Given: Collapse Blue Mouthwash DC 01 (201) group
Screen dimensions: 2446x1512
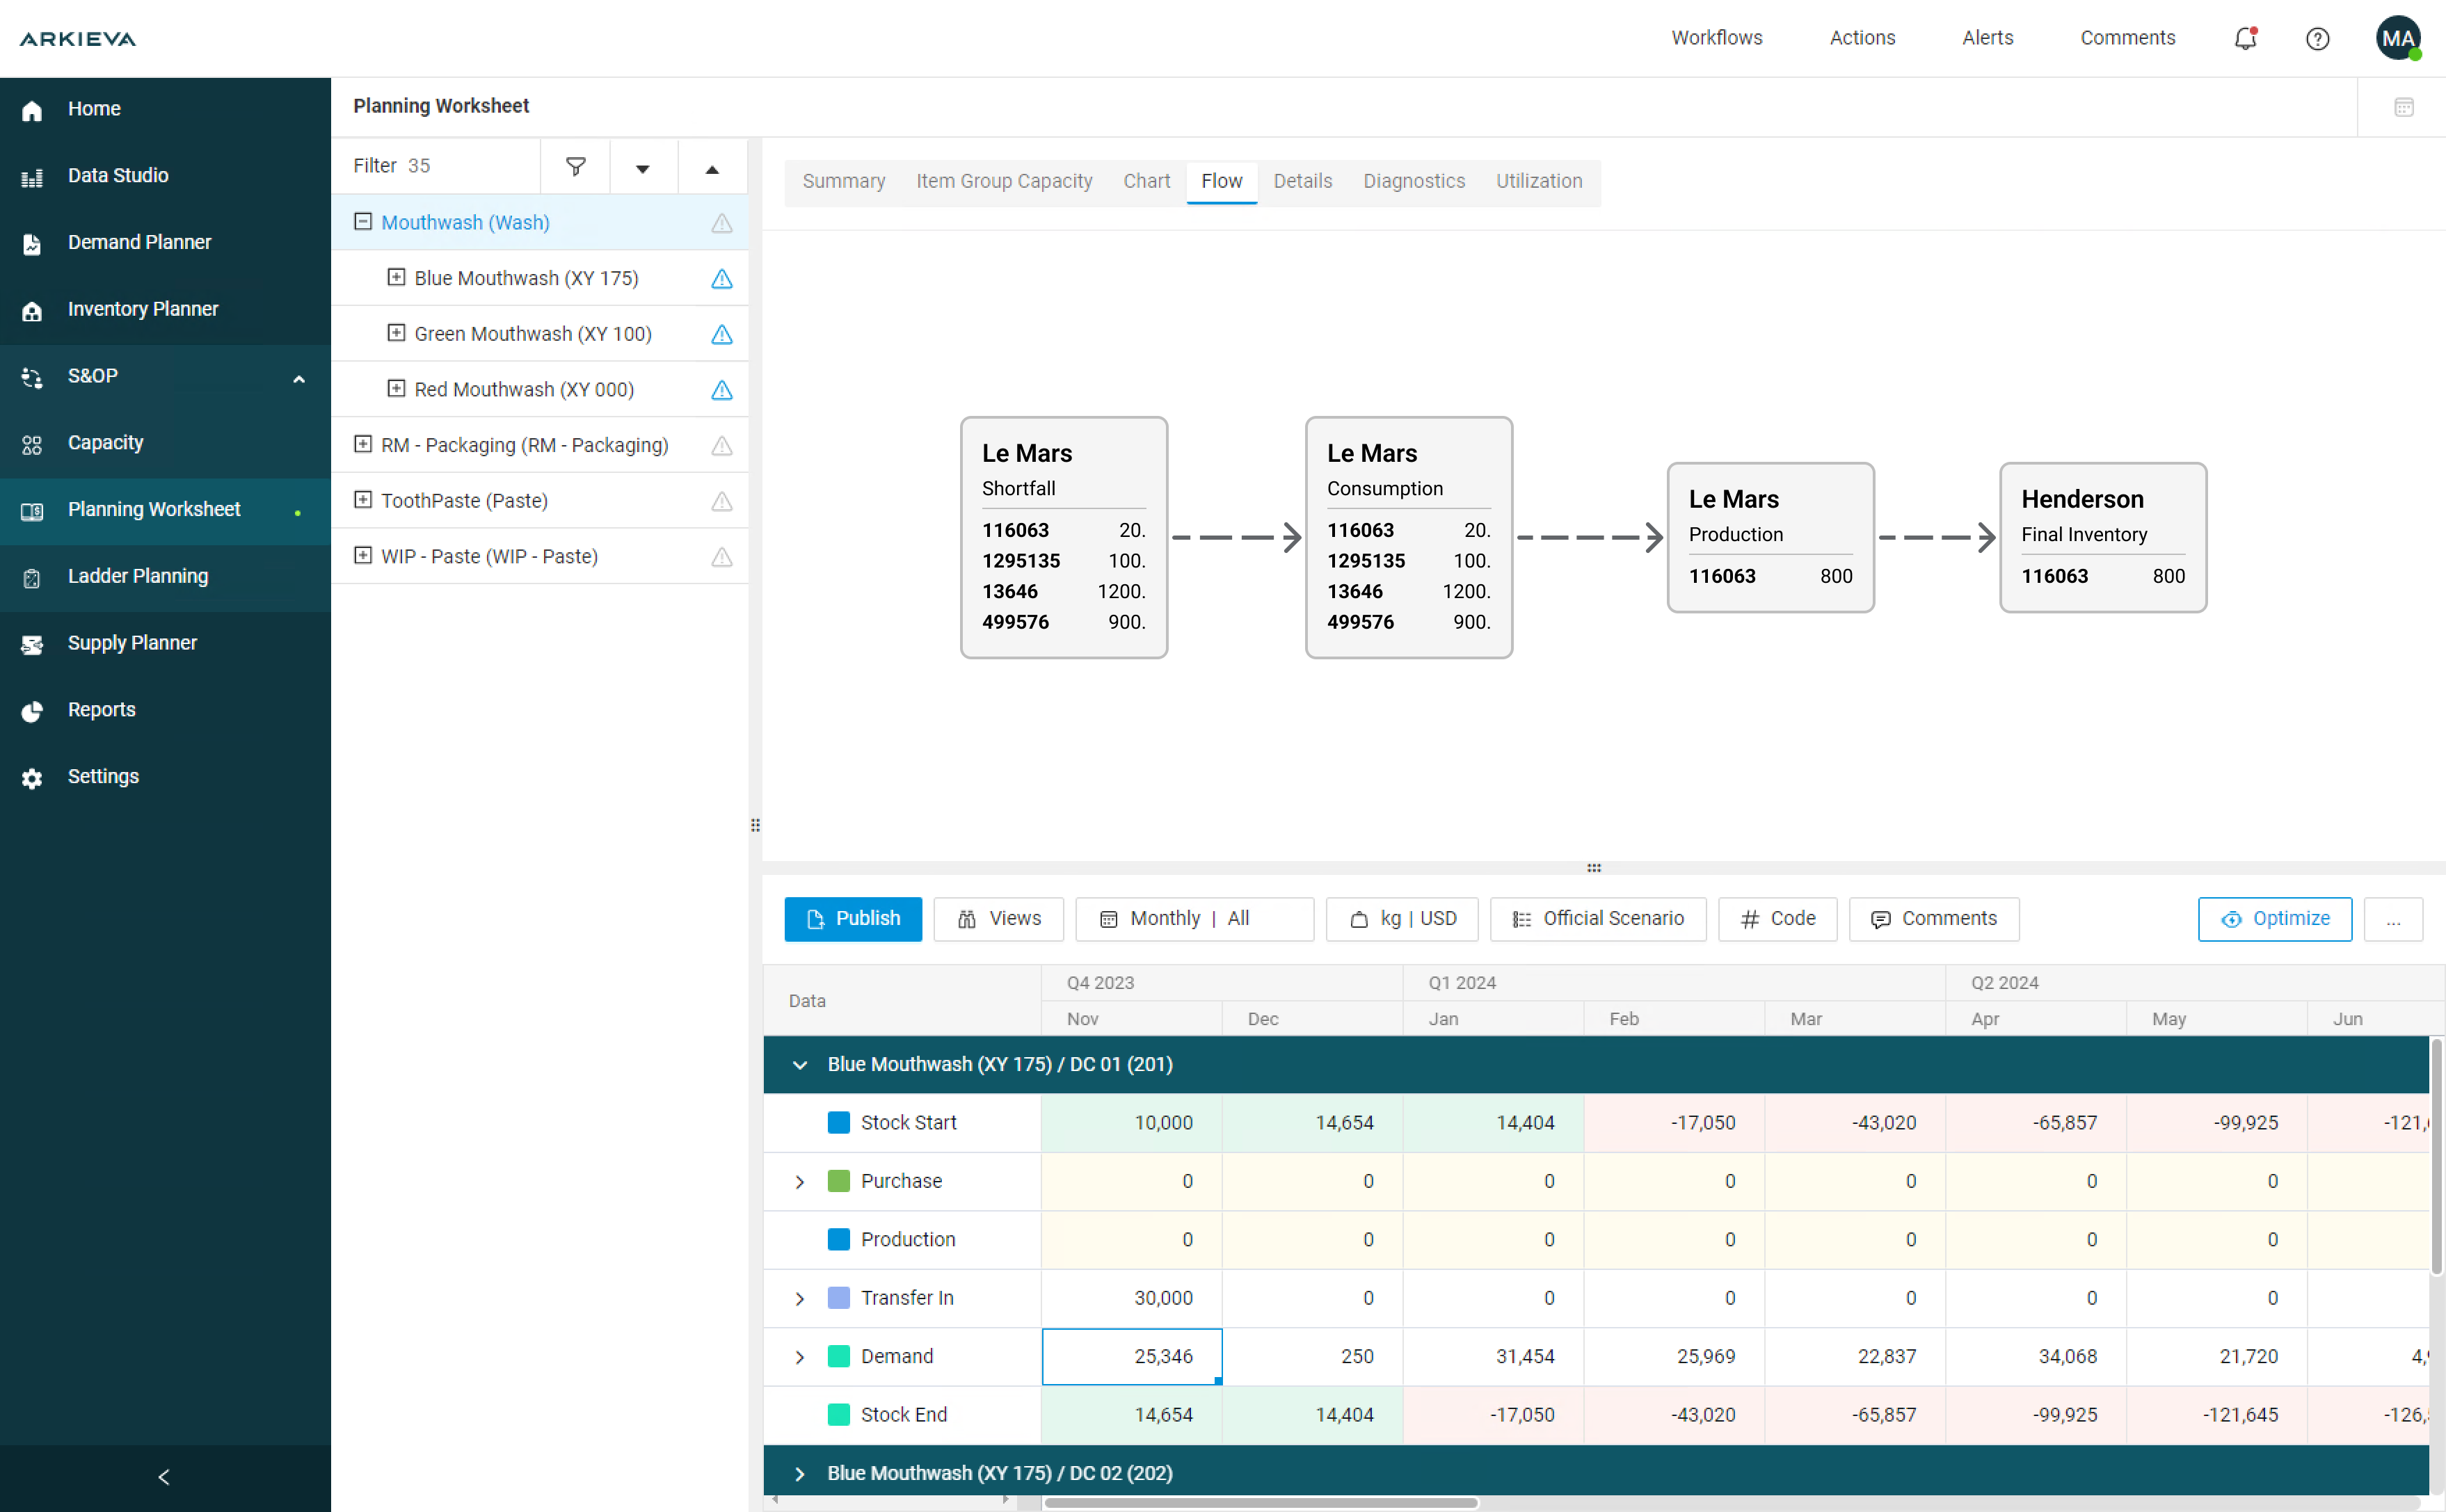Looking at the screenshot, I should click(x=799, y=1064).
